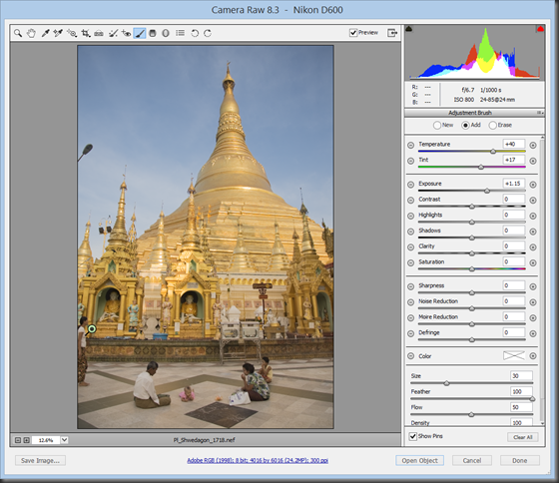Zoom in with the plus button below preview
This screenshot has width=559, height=483.
point(26,440)
